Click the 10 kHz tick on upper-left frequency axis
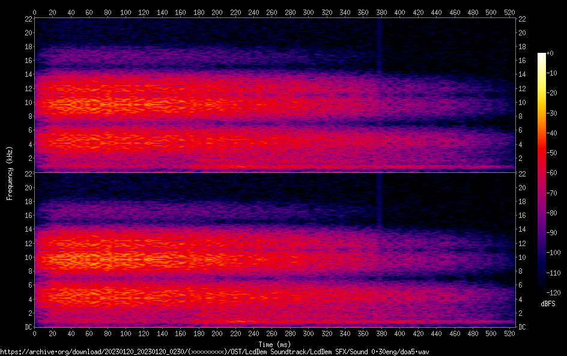567x356 pixels. pyautogui.click(x=27, y=103)
